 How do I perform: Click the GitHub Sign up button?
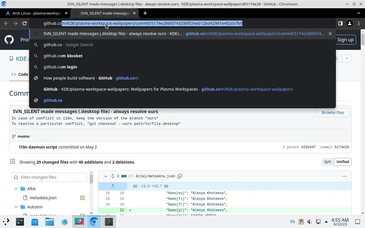[x=345, y=40]
